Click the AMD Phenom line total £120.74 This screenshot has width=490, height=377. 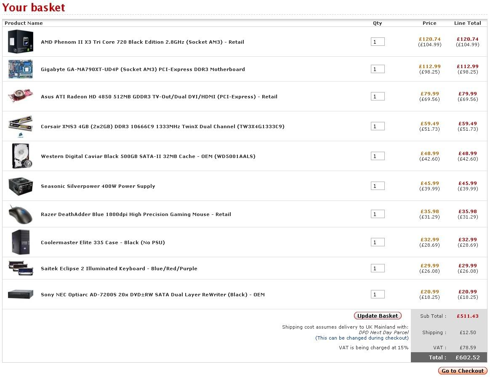click(x=468, y=39)
